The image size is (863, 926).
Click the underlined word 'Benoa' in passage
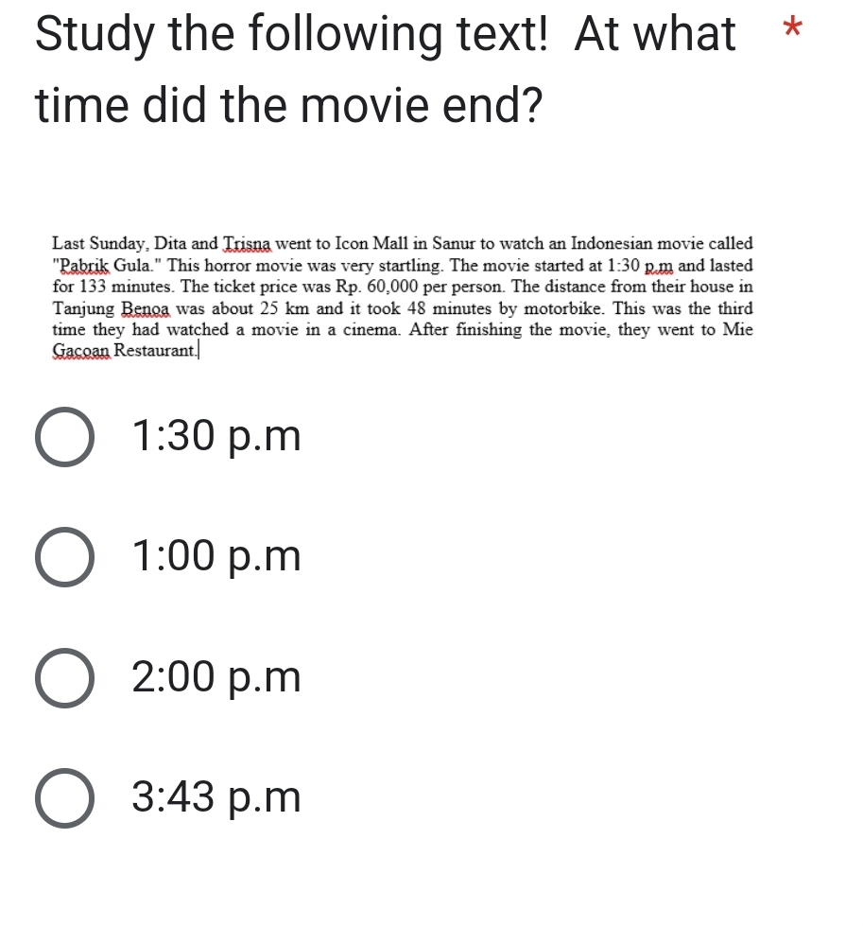[x=146, y=309]
